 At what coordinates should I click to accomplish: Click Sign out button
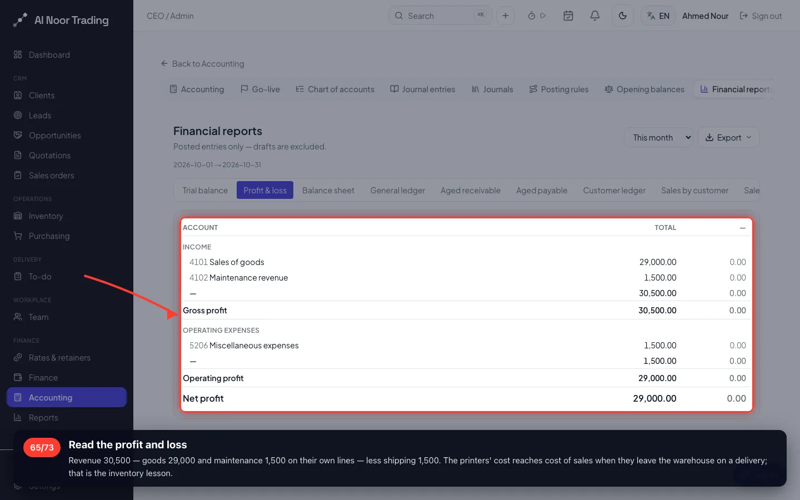[x=761, y=16]
